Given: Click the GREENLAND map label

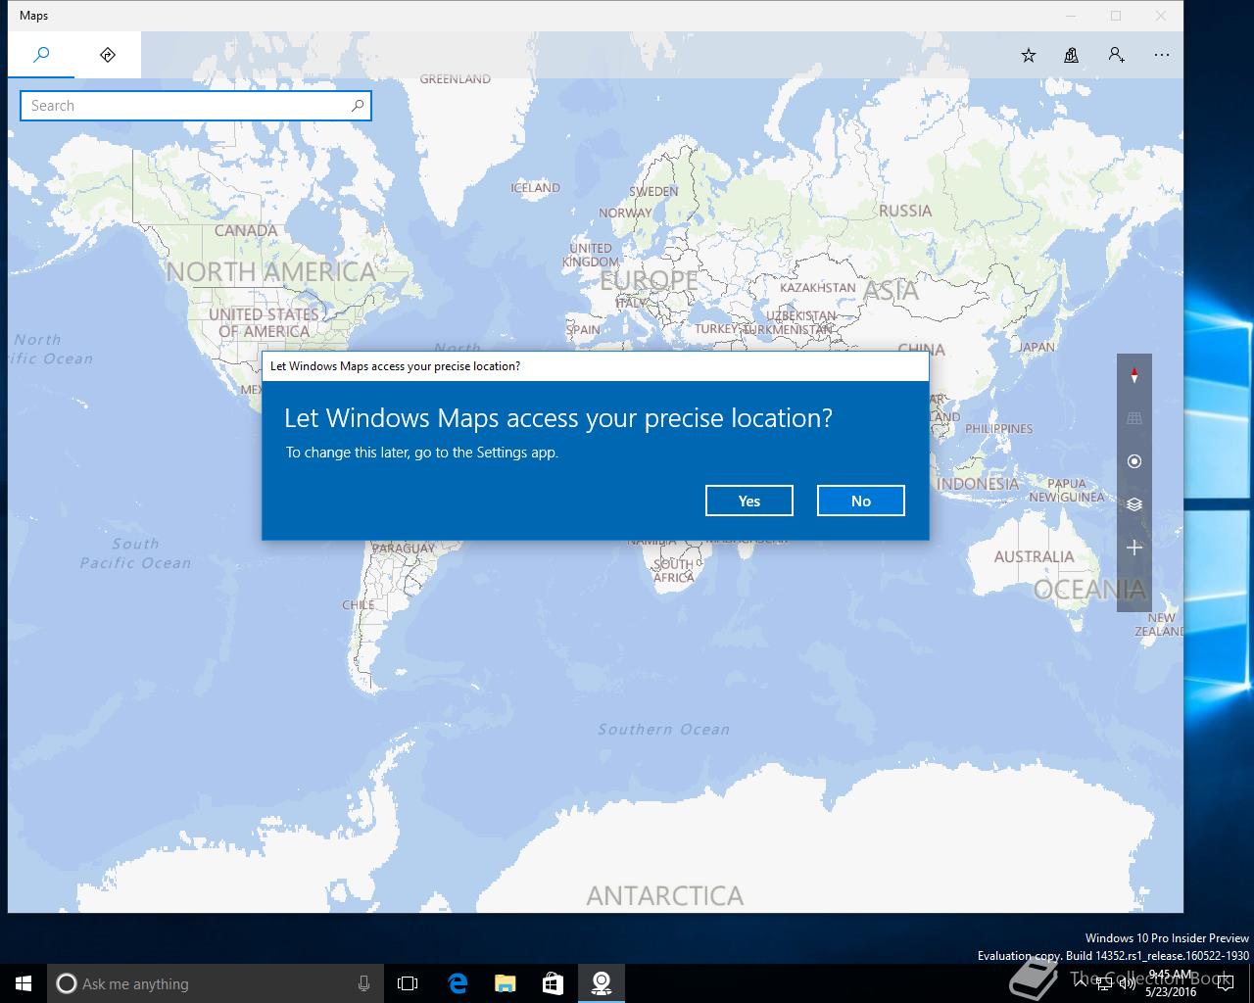Looking at the screenshot, I should coord(456,79).
